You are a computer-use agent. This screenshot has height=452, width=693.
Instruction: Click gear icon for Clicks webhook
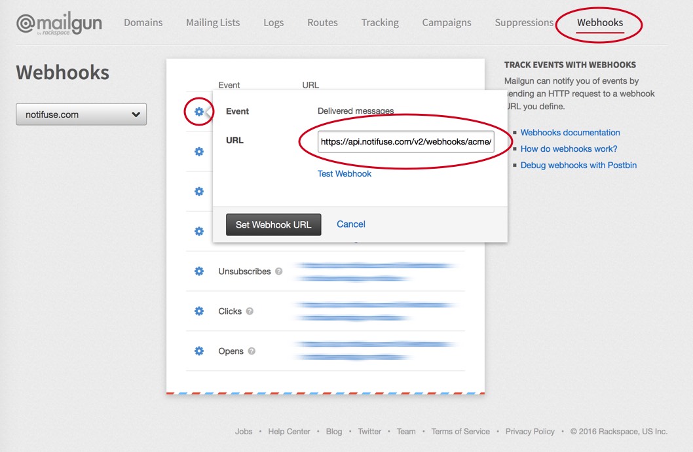point(199,311)
